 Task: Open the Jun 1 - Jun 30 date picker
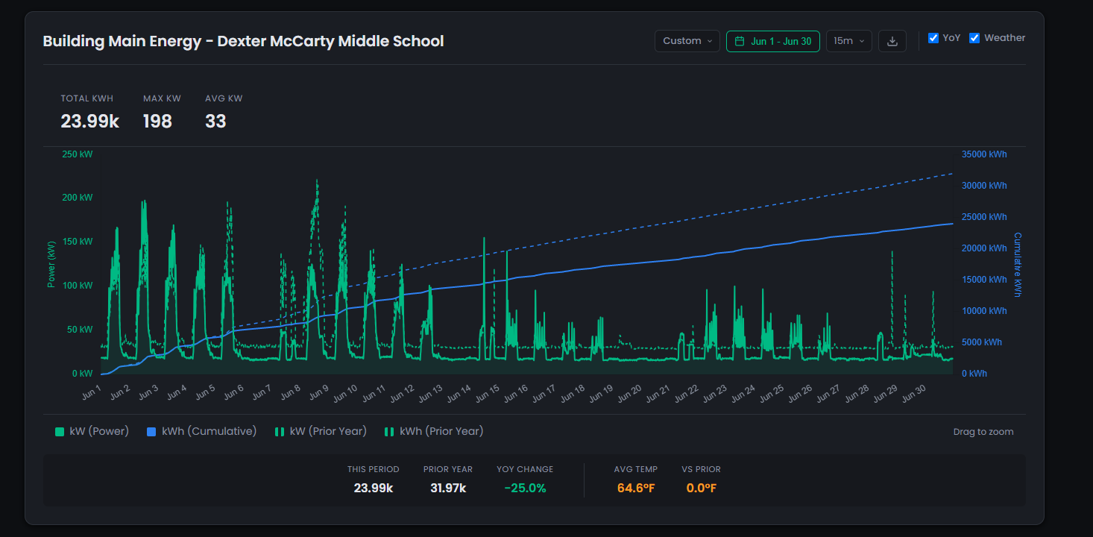point(773,41)
